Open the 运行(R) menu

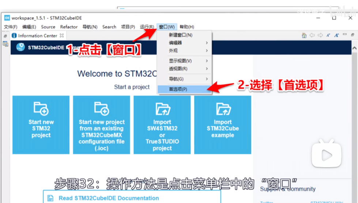[147, 27]
